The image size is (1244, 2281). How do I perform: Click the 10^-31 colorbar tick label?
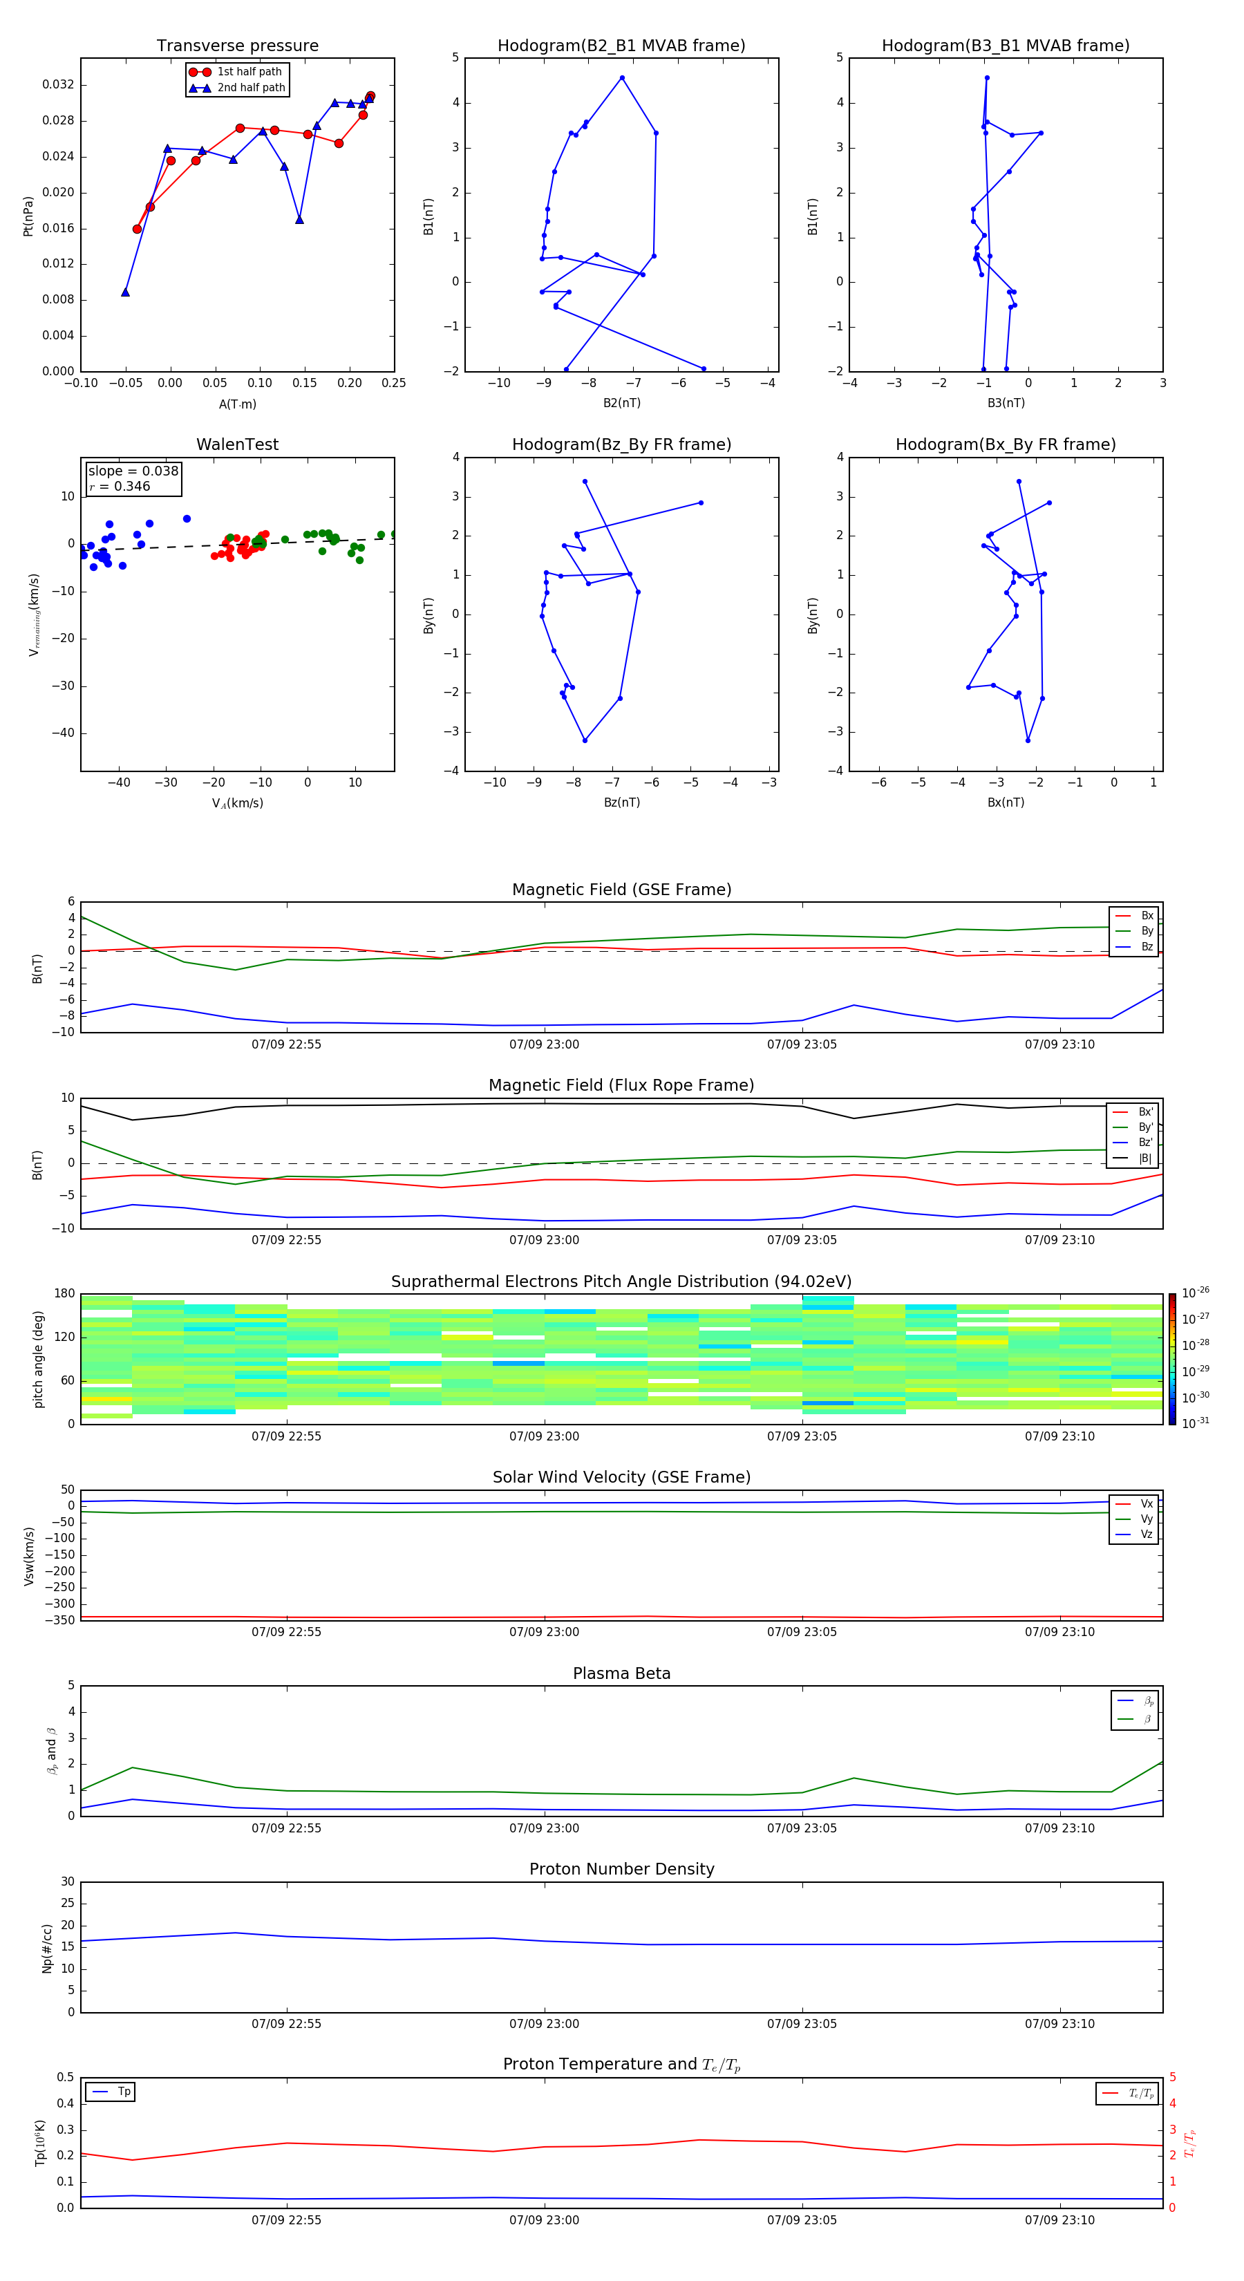[1196, 1423]
